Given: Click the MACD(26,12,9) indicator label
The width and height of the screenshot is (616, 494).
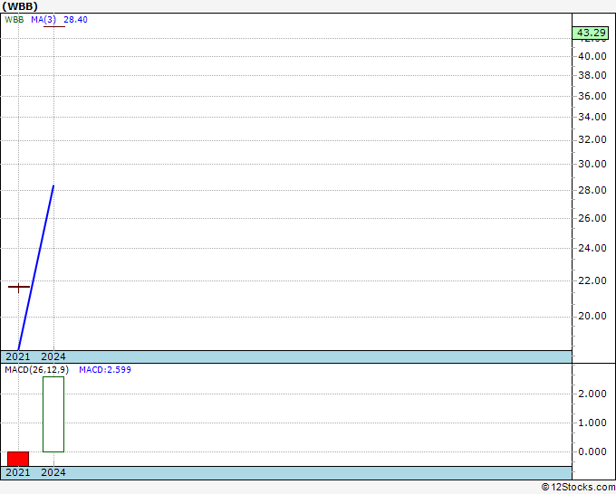Looking at the screenshot, I should (x=34, y=369).
